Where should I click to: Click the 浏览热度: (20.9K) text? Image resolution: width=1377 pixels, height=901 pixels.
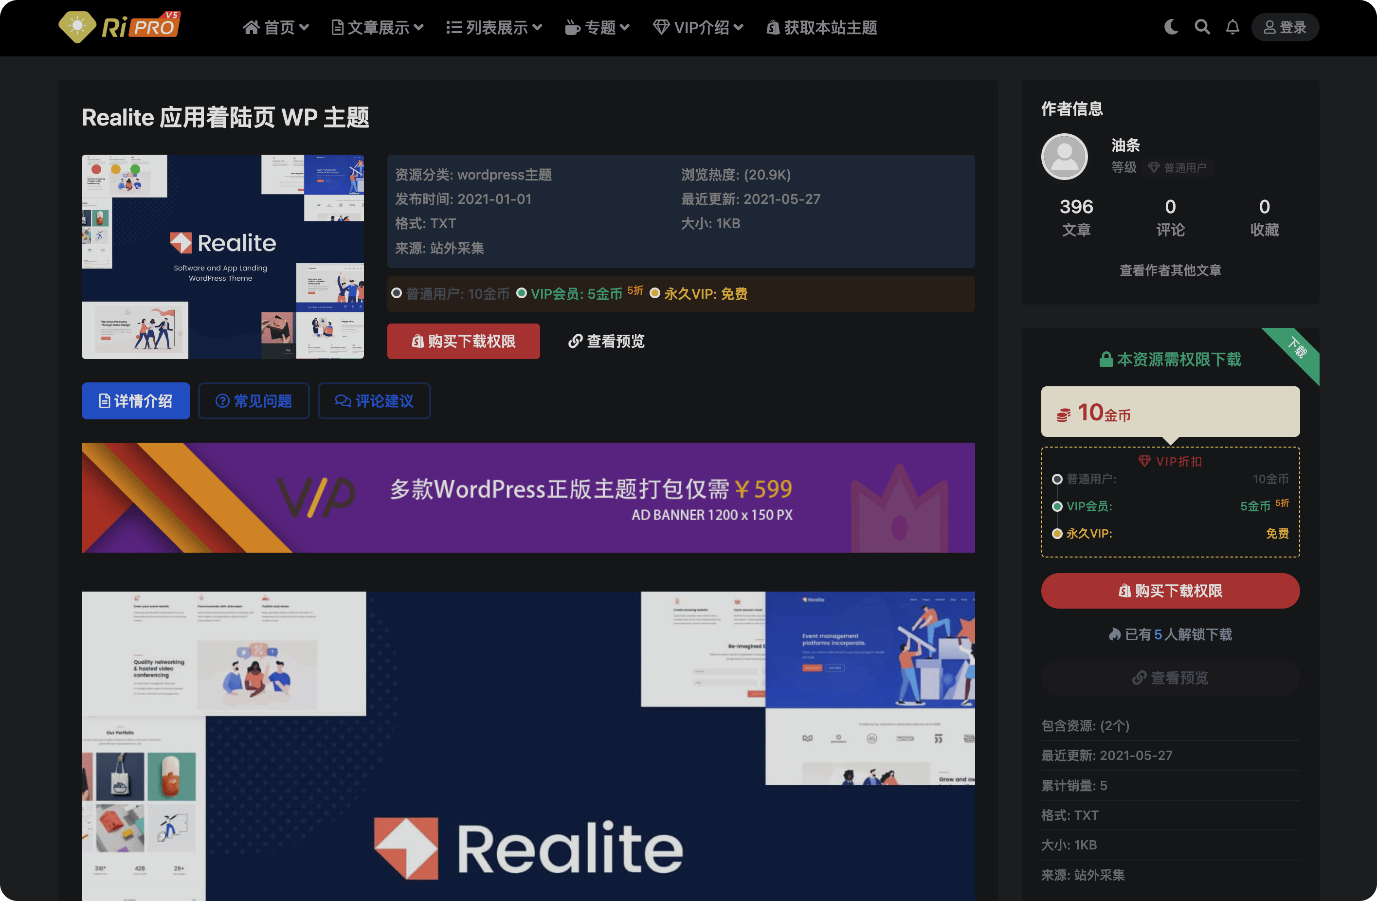click(x=736, y=175)
